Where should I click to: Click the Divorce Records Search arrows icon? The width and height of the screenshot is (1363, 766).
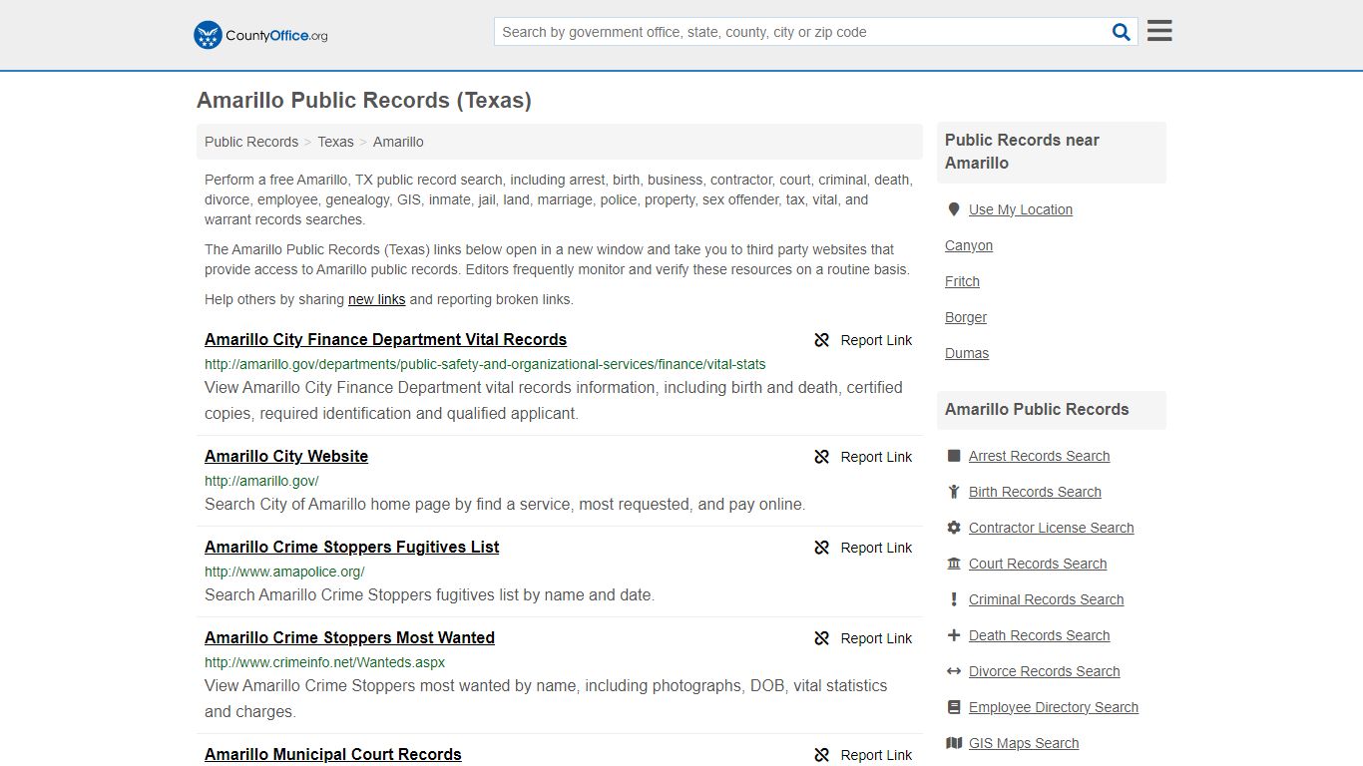point(954,671)
